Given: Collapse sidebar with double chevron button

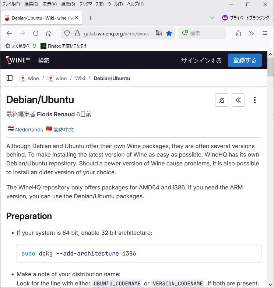Looking at the screenshot, I should point(238,100).
